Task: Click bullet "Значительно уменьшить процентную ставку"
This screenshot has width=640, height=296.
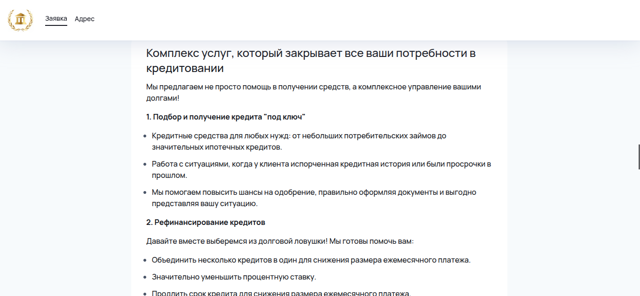Action: [234, 277]
